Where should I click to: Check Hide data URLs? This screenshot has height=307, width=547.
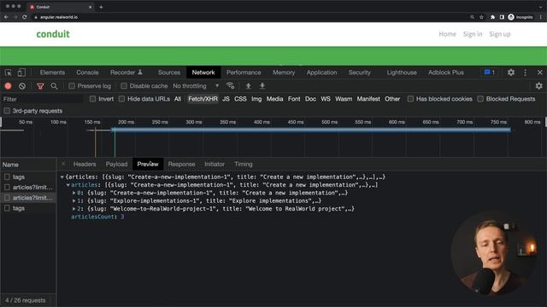pyautogui.click(x=121, y=99)
